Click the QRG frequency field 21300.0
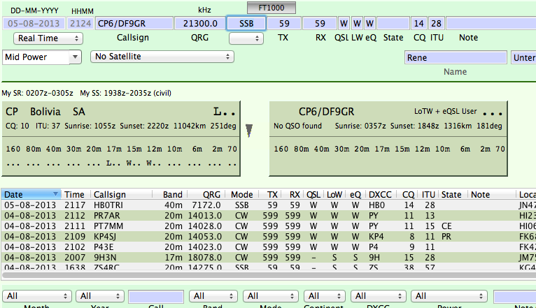Screen dimensions: 536x308 [x=200, y=23]
